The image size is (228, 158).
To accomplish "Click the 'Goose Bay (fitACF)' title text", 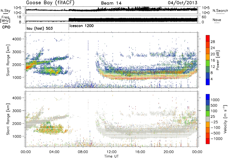I will click(50, 3).
